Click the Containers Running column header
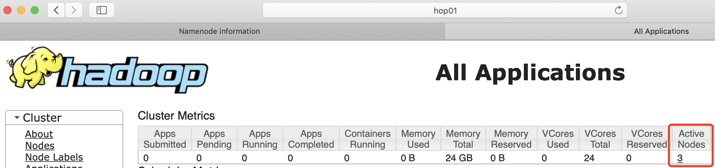This screenshot has width=715, height=168. 367,139
